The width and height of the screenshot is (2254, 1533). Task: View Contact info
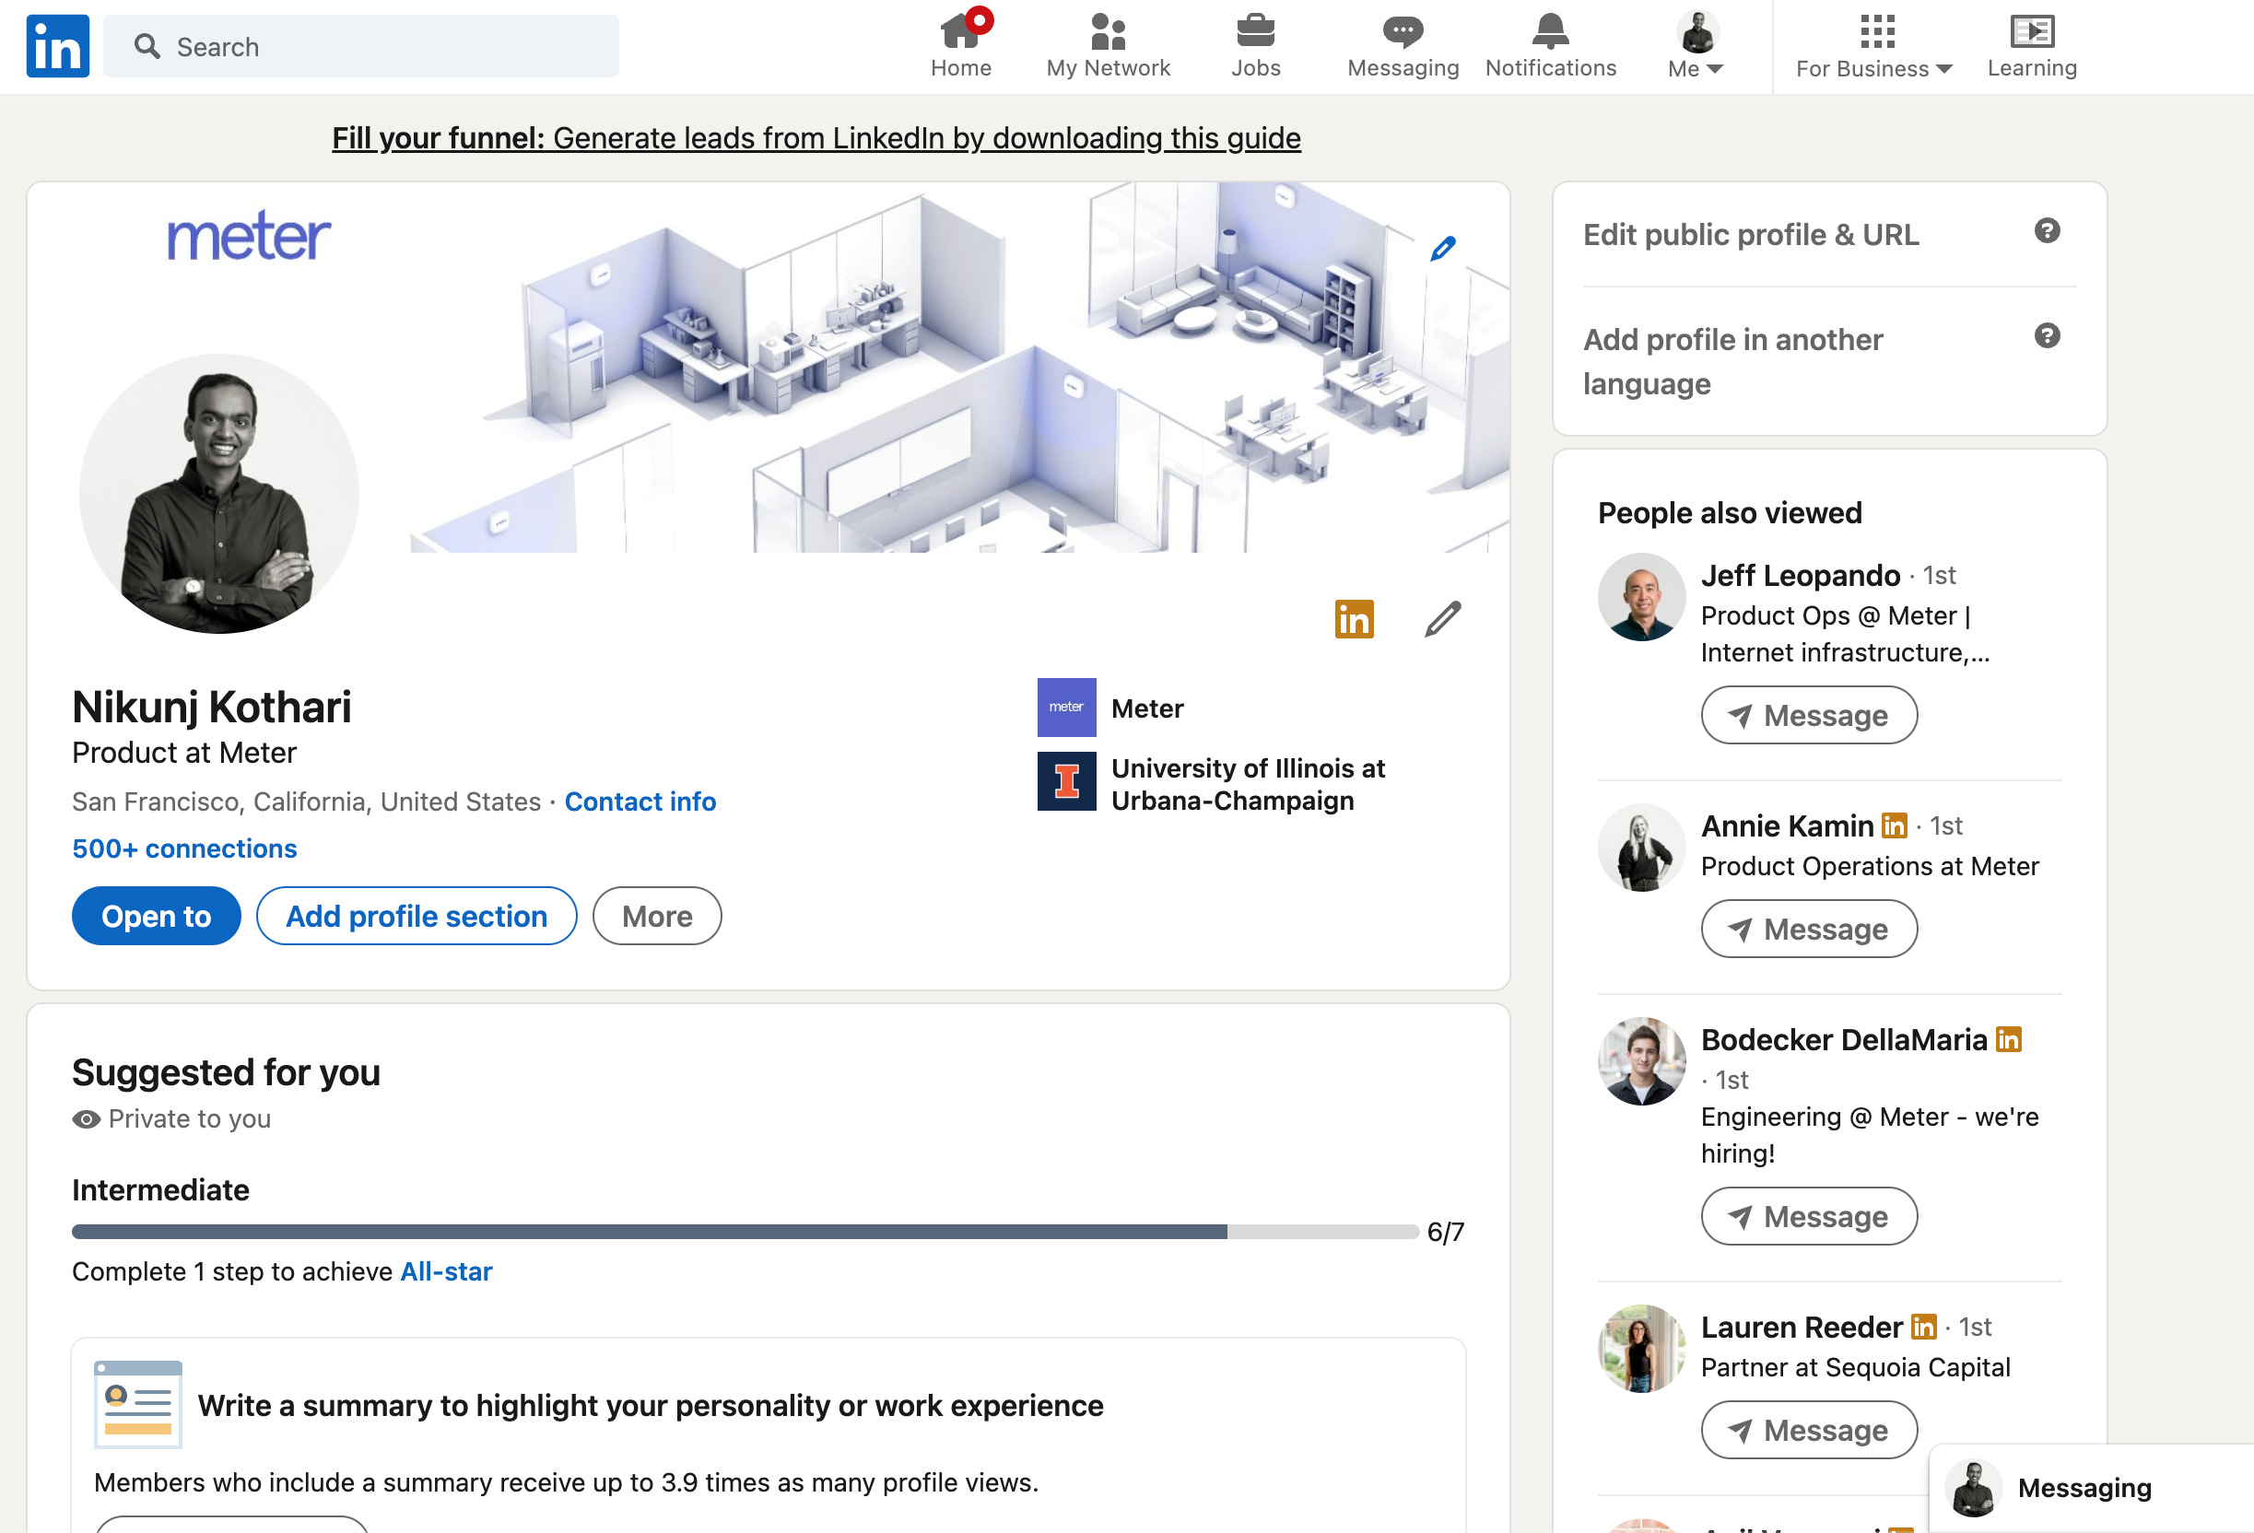pyautogui.click(x=640, y=801)
